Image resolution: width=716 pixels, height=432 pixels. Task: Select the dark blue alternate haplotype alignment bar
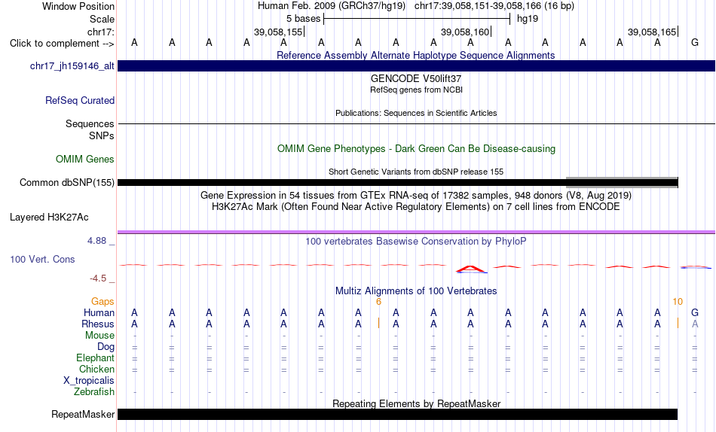pos(416,65)
